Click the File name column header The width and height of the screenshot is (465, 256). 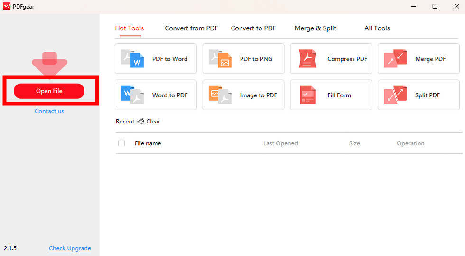coord(148,143)
